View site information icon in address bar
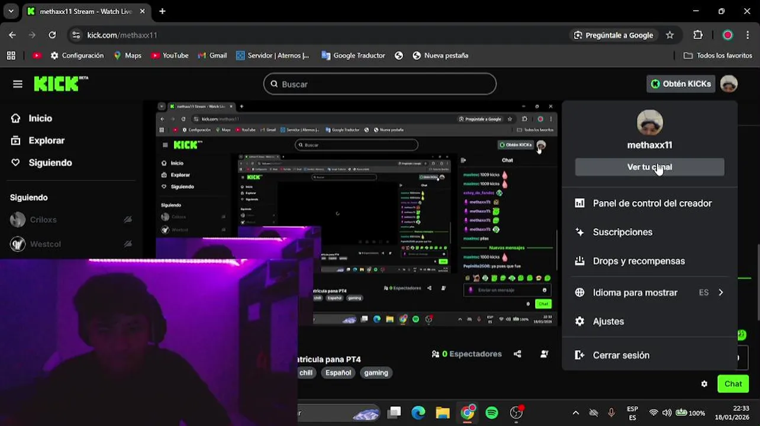The height and width of the screenshot is (426, 760). [76, 35]
